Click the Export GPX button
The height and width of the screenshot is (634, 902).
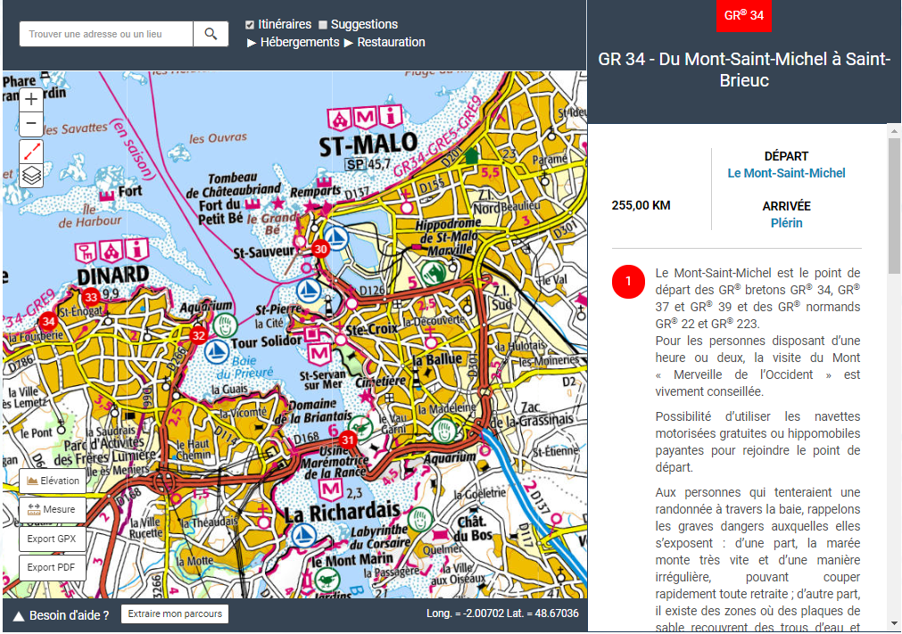click(53, 539)
